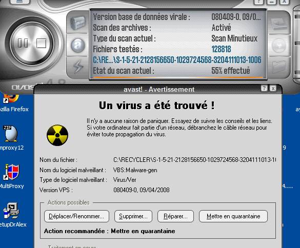Click the file name path C:\RECYCLER in the dialog

[x=194, y=160]
